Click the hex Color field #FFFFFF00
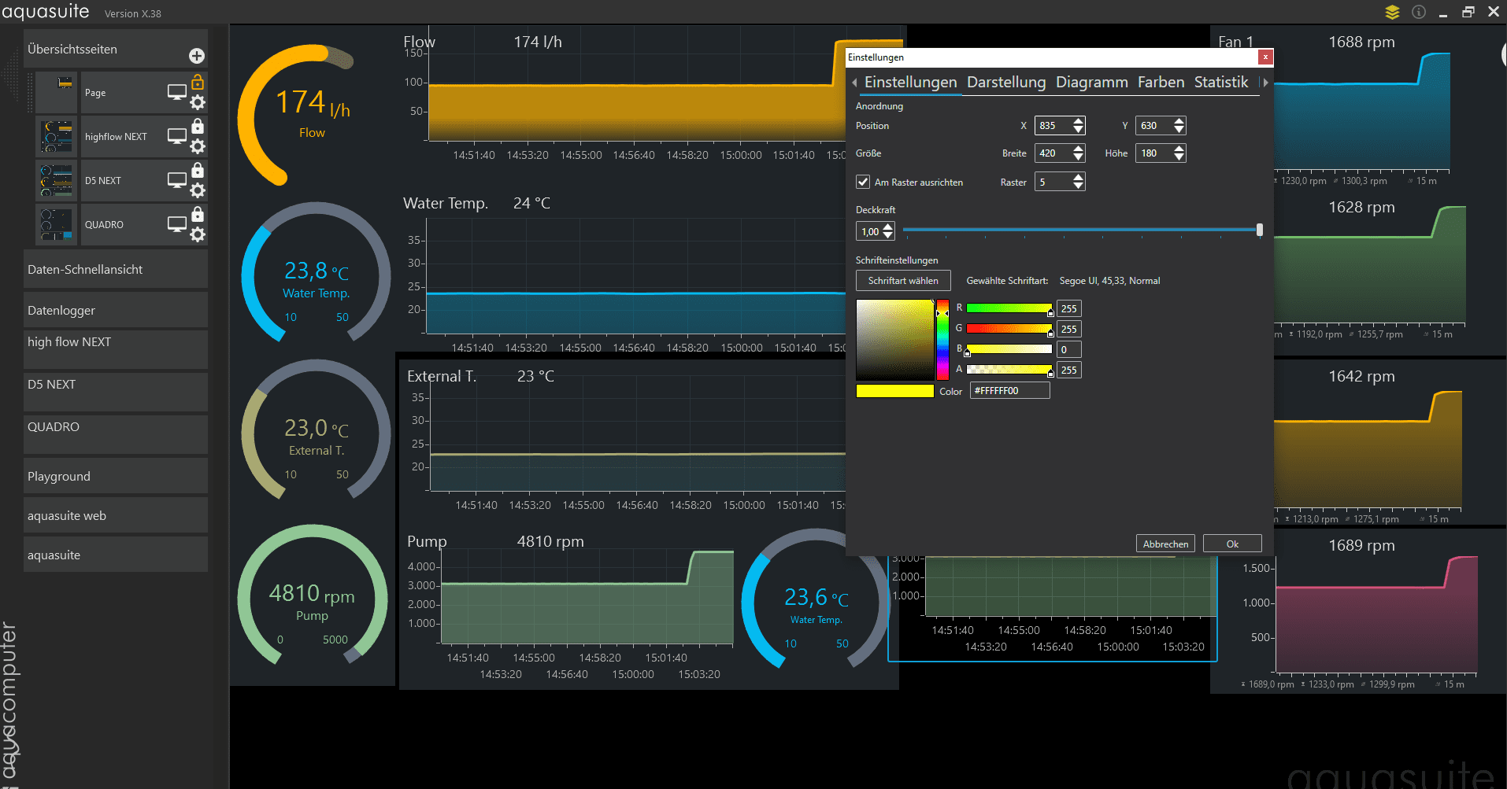The image size is (1507, 789). click(1009, 390)
